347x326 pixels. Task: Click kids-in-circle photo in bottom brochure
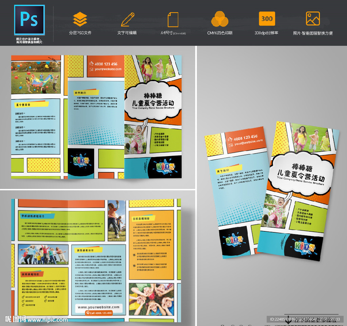pyautogui.click(x=151, y=299)
